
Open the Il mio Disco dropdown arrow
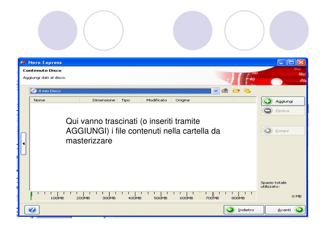point(216,91)
